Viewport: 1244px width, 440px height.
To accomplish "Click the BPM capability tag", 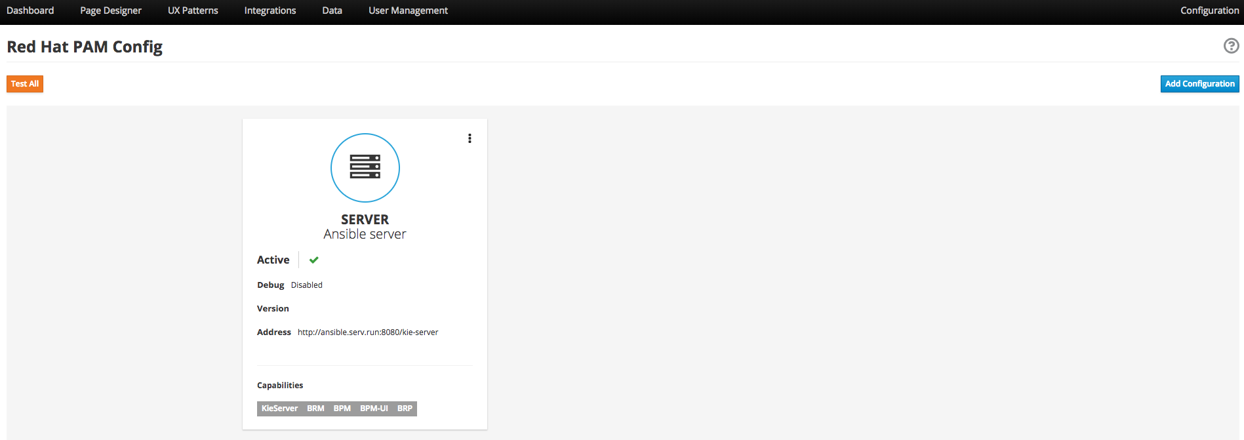I will (342, 409).
